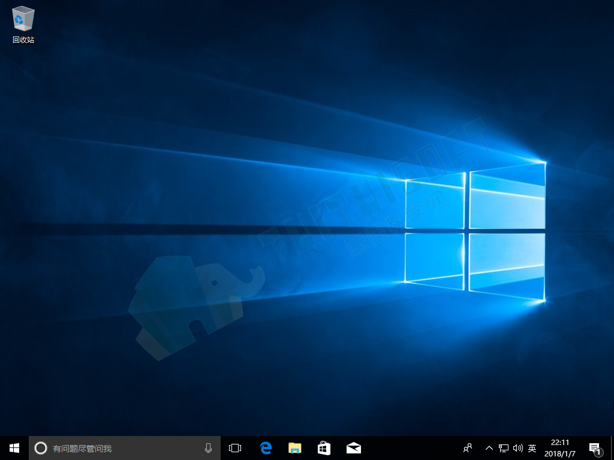Open Task View from the taskbar
Image resolution: width=614 pixels, height=460 pixels.
pyautogui.click(x=235, y=448)
